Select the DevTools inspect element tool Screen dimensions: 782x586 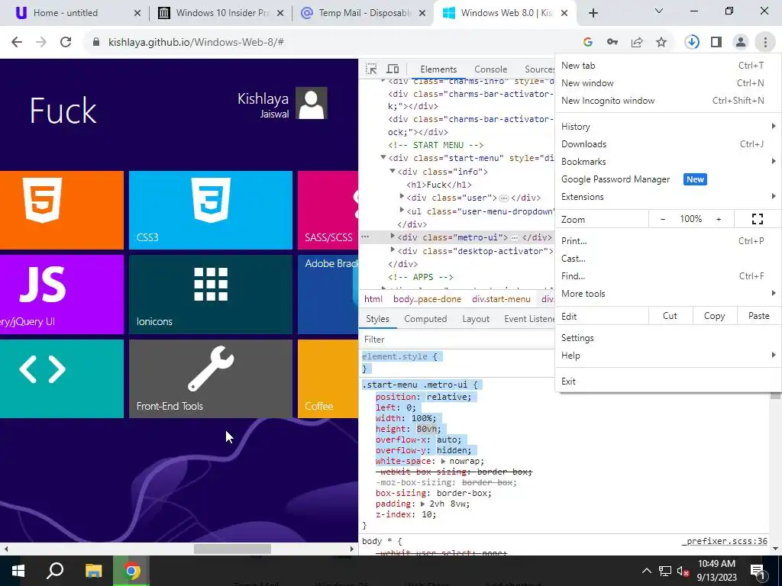click(371, 69)
